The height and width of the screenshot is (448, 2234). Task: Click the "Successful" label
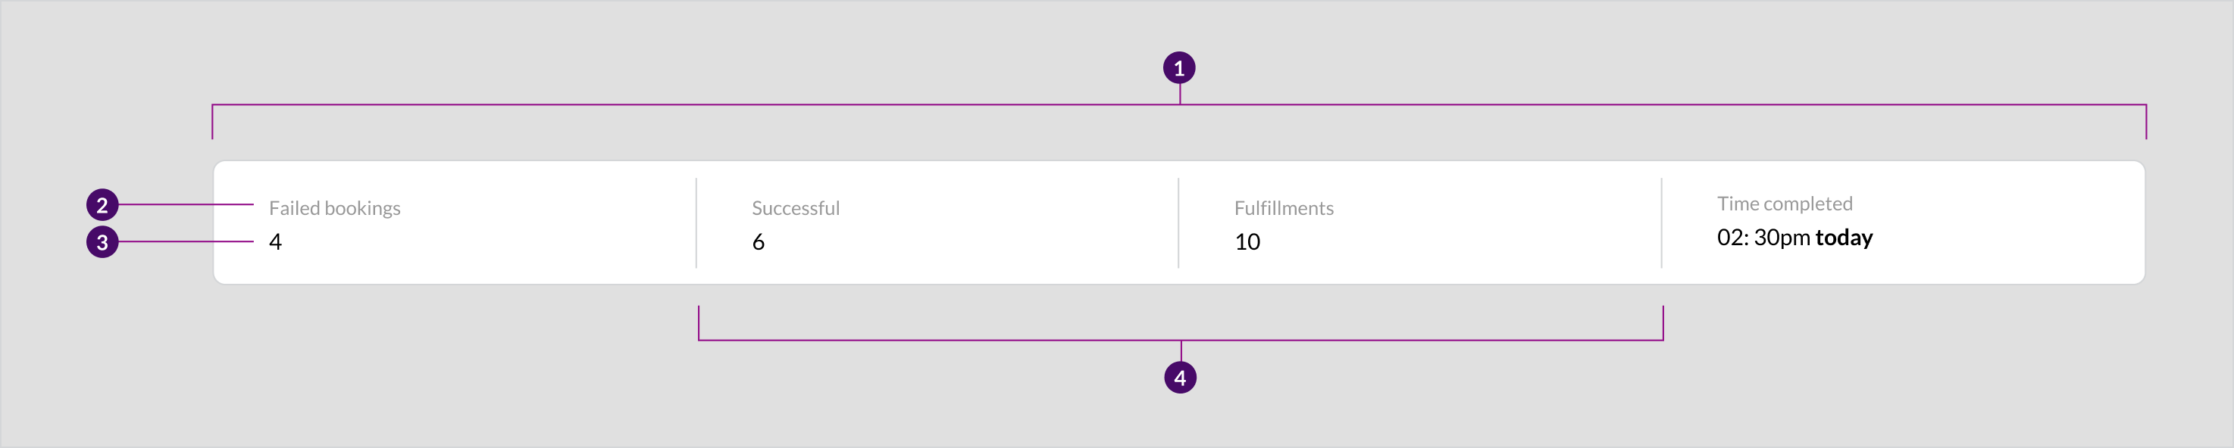[x=795, y=208]
